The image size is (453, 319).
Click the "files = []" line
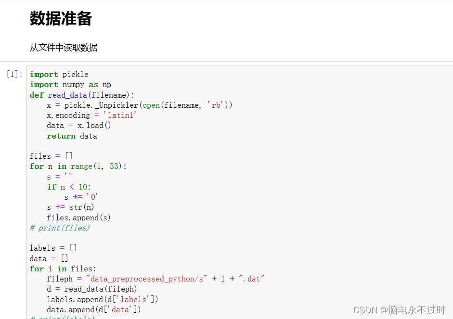[x=51, y=156]
